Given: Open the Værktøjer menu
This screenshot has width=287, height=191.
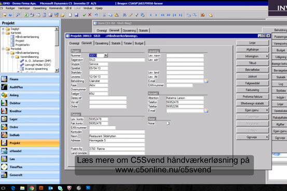Looking at the screenshot, I should 24,8.
